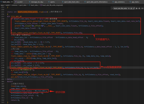This screenshot has height=104, width=144.
Task: Click the C file icon on sport.c tab
Action: click(x=49, y=2)
